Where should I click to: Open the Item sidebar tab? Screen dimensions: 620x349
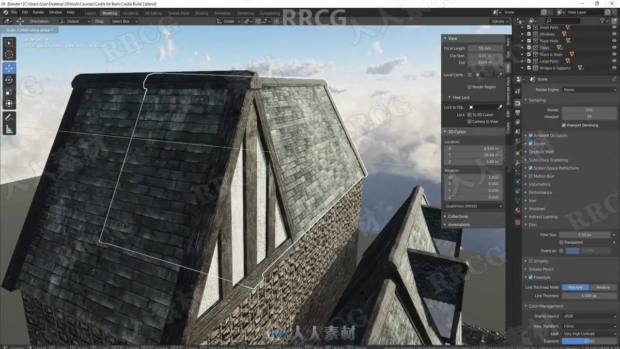point(508,42)
